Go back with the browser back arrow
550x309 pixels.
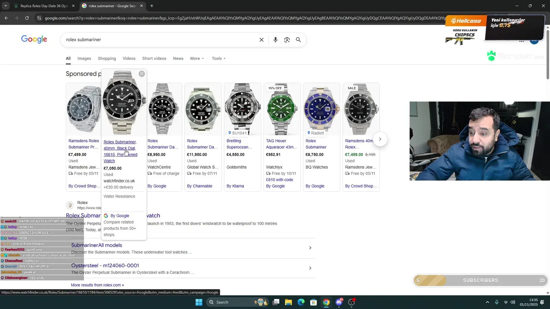tap(6, 18)
